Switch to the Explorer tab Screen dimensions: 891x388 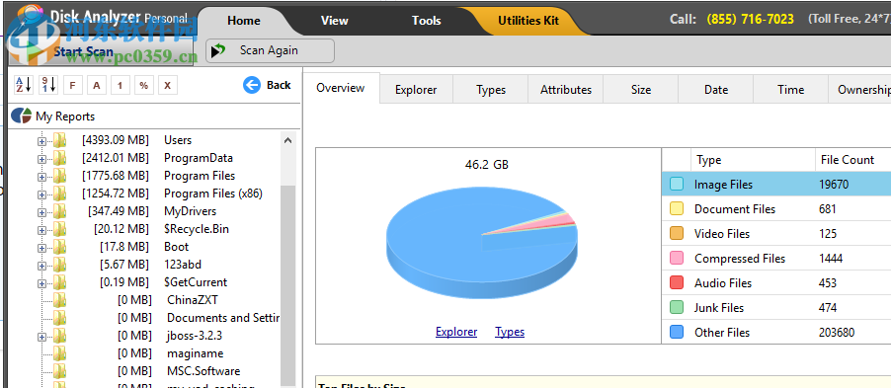416,90
